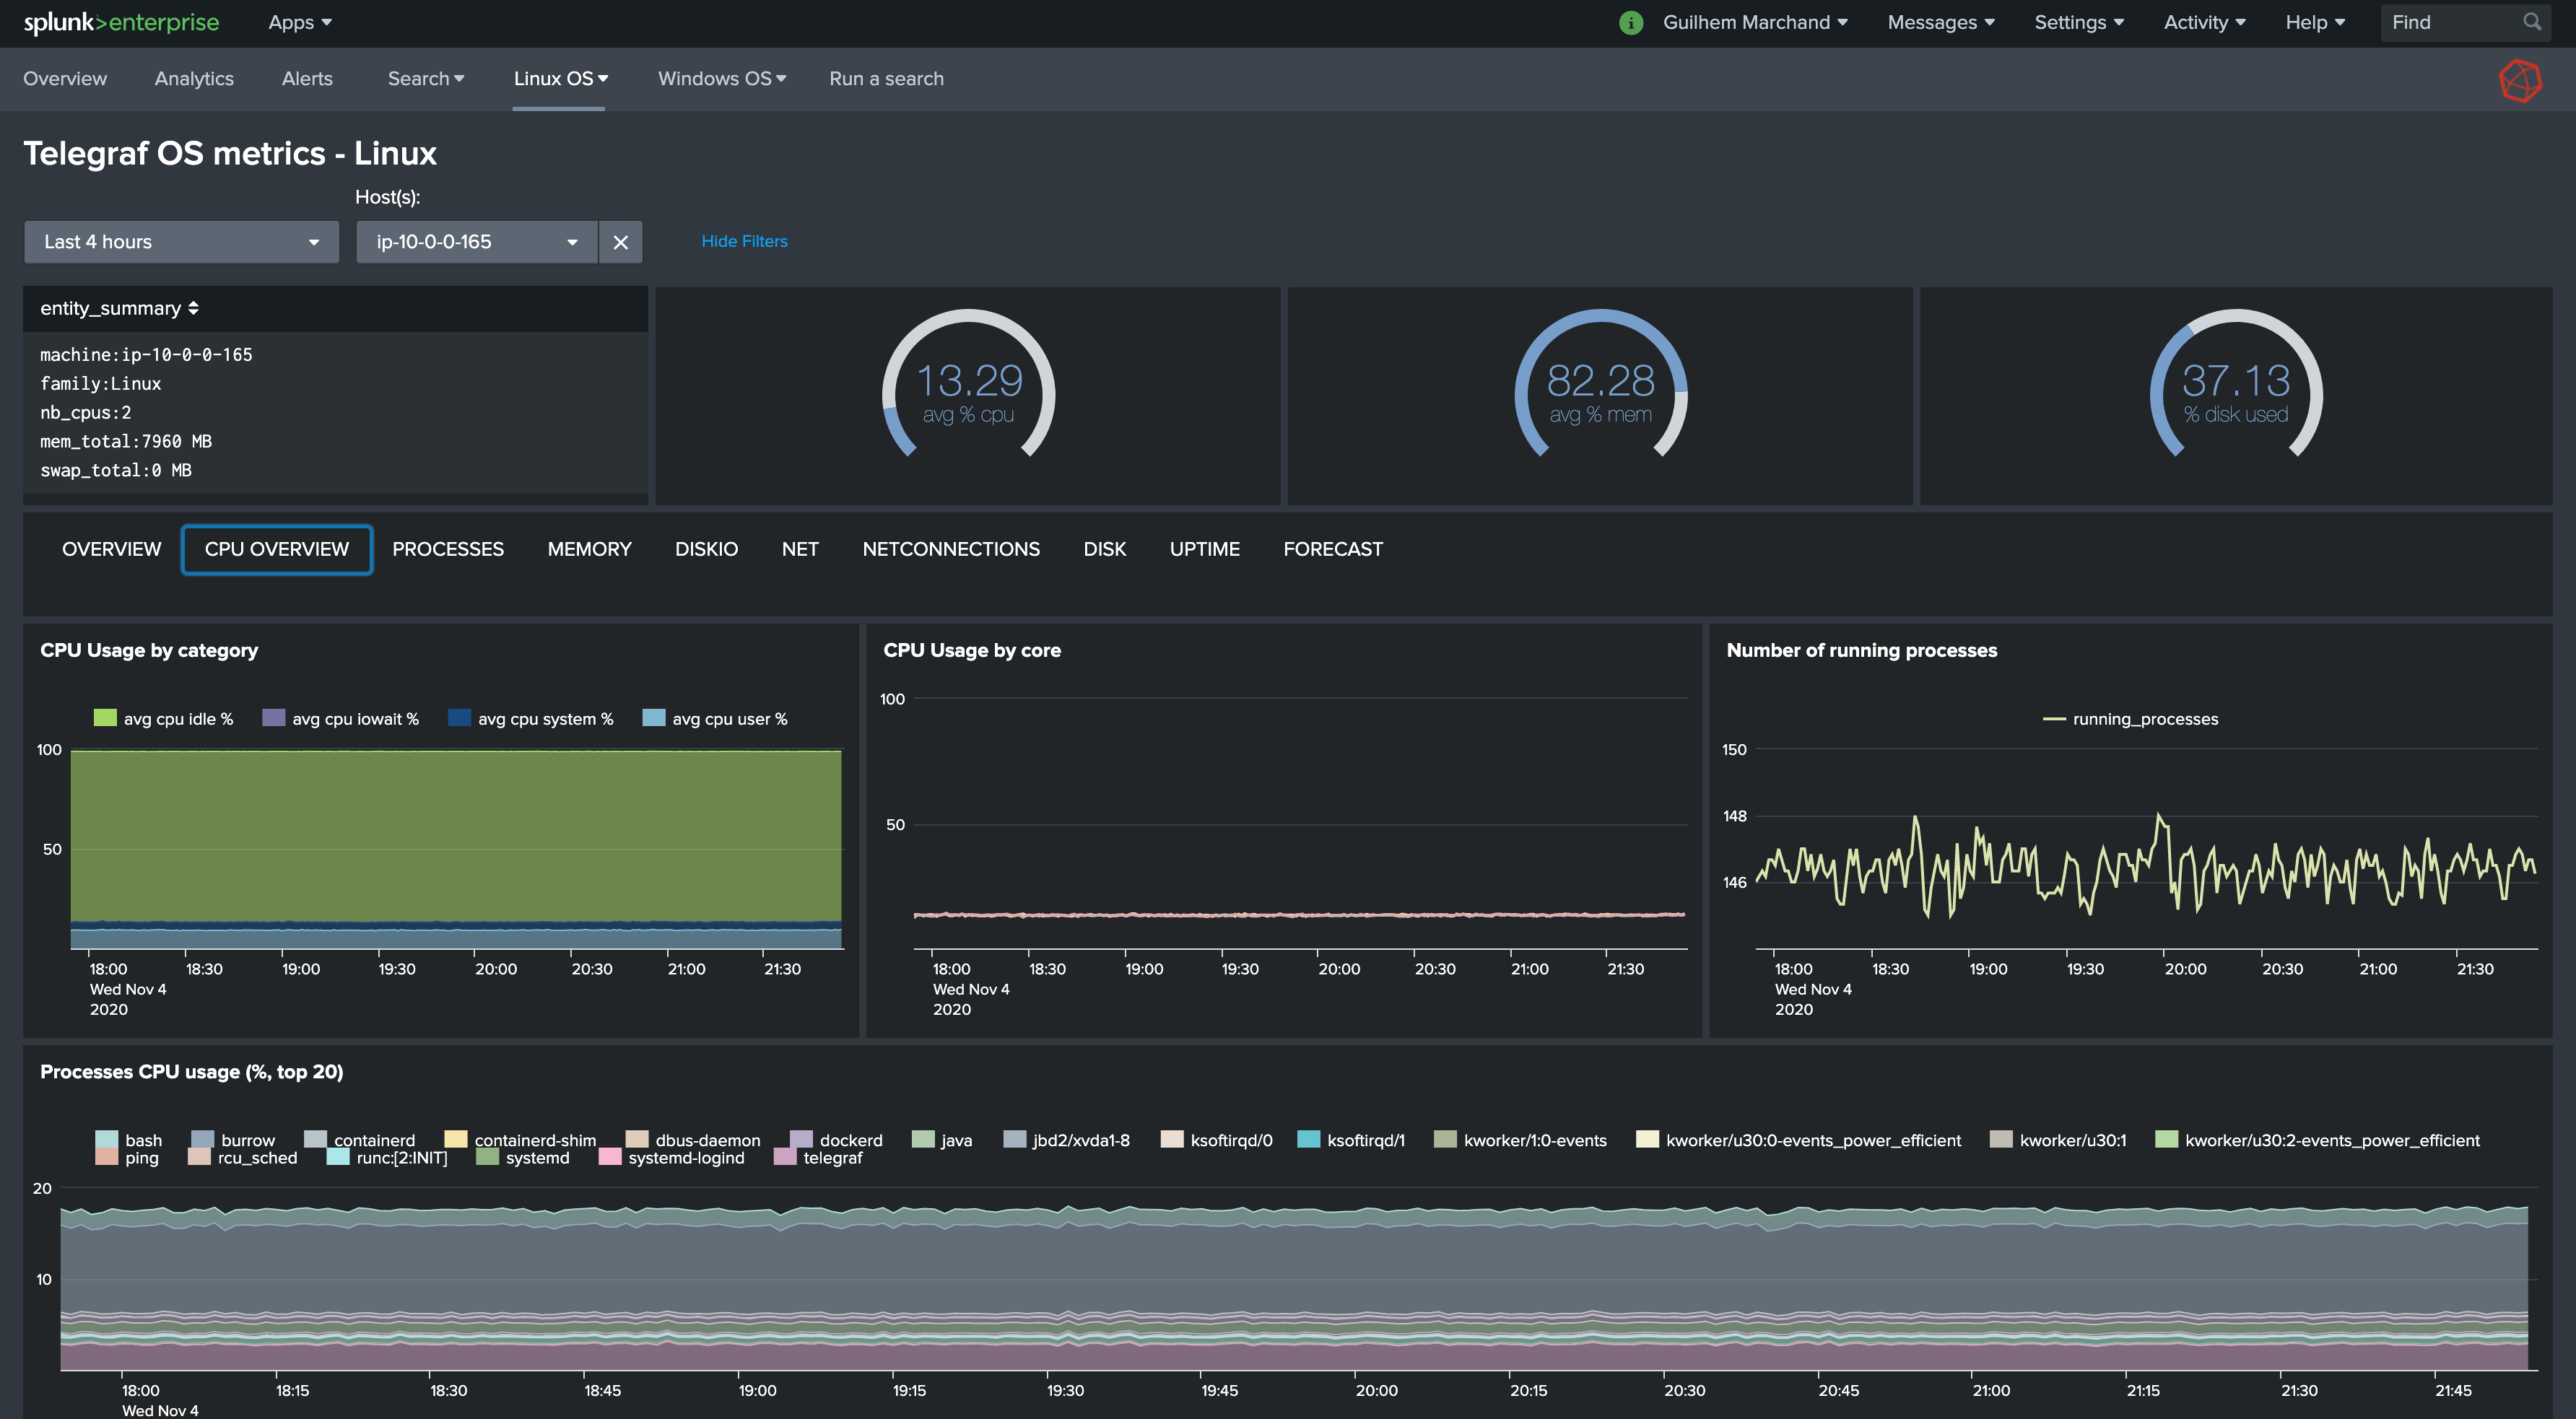Switch to the PROCESSES tab
Viewport: 2576px width, 1419px height.
[x=447, y=549]
